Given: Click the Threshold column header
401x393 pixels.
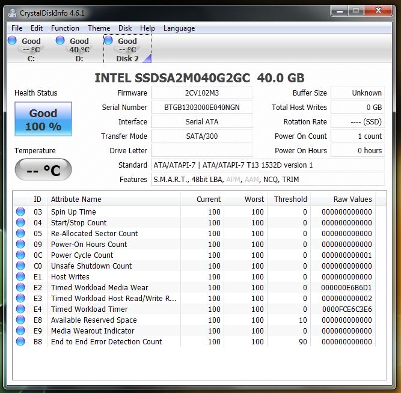Looking at the screenshot, I should coord(289,199).
